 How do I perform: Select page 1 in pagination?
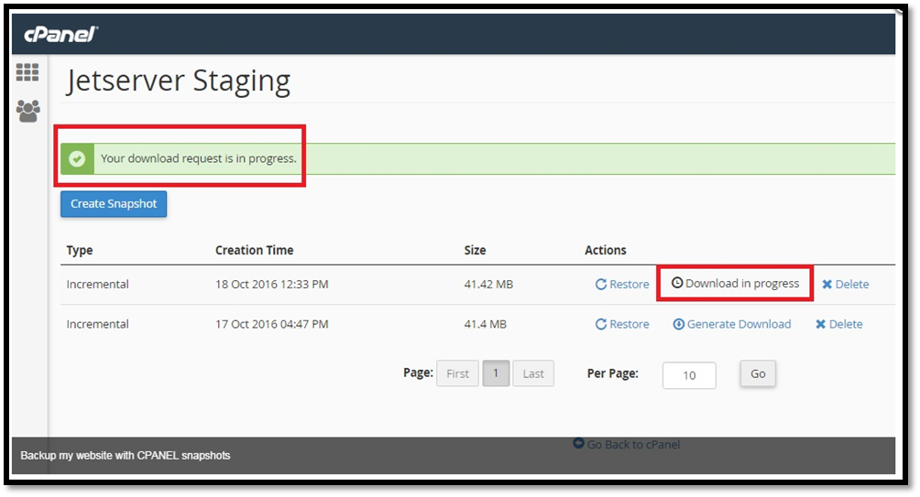point(496,373)
